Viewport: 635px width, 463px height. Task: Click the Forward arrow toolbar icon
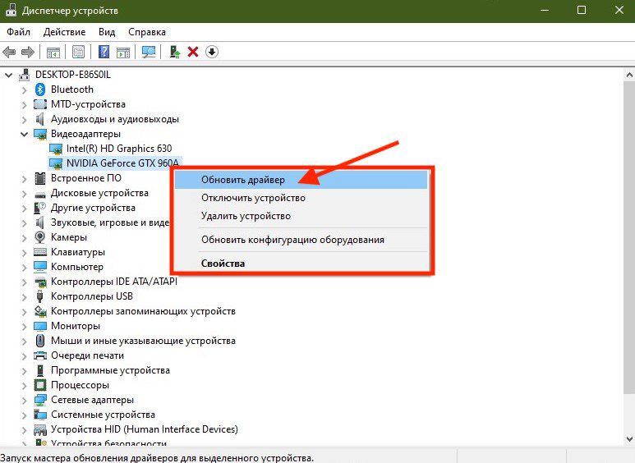(x=28, y=52)
